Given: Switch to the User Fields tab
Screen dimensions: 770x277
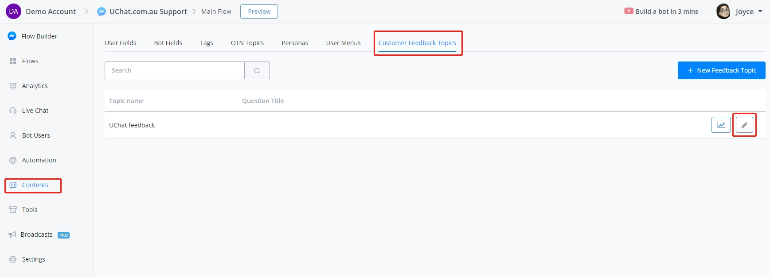Looking at the screenshot, I should (x=121, y=43).
